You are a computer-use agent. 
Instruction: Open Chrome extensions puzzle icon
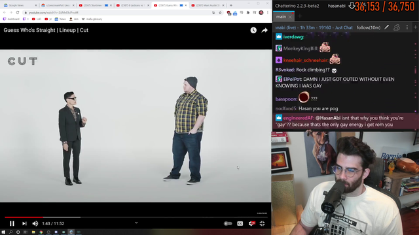click(248, 12)
